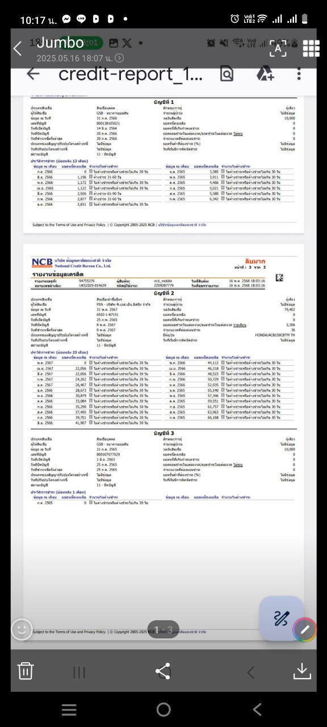Tap the LINE notification icon in status bar
327x727 pixels.
pyautogui.click(x=81, y=19)
